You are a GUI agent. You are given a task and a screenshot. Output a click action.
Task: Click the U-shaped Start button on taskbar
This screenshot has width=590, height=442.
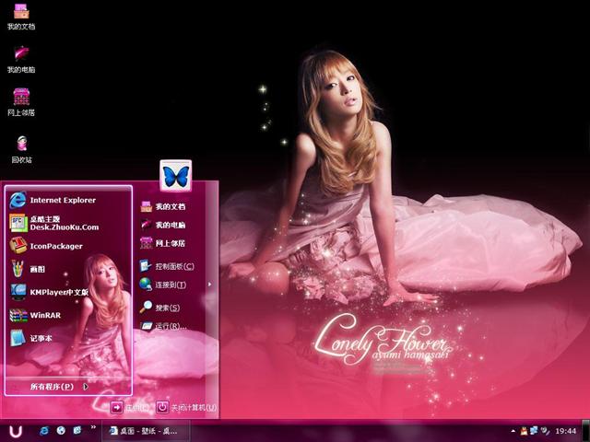click(16, 431)
